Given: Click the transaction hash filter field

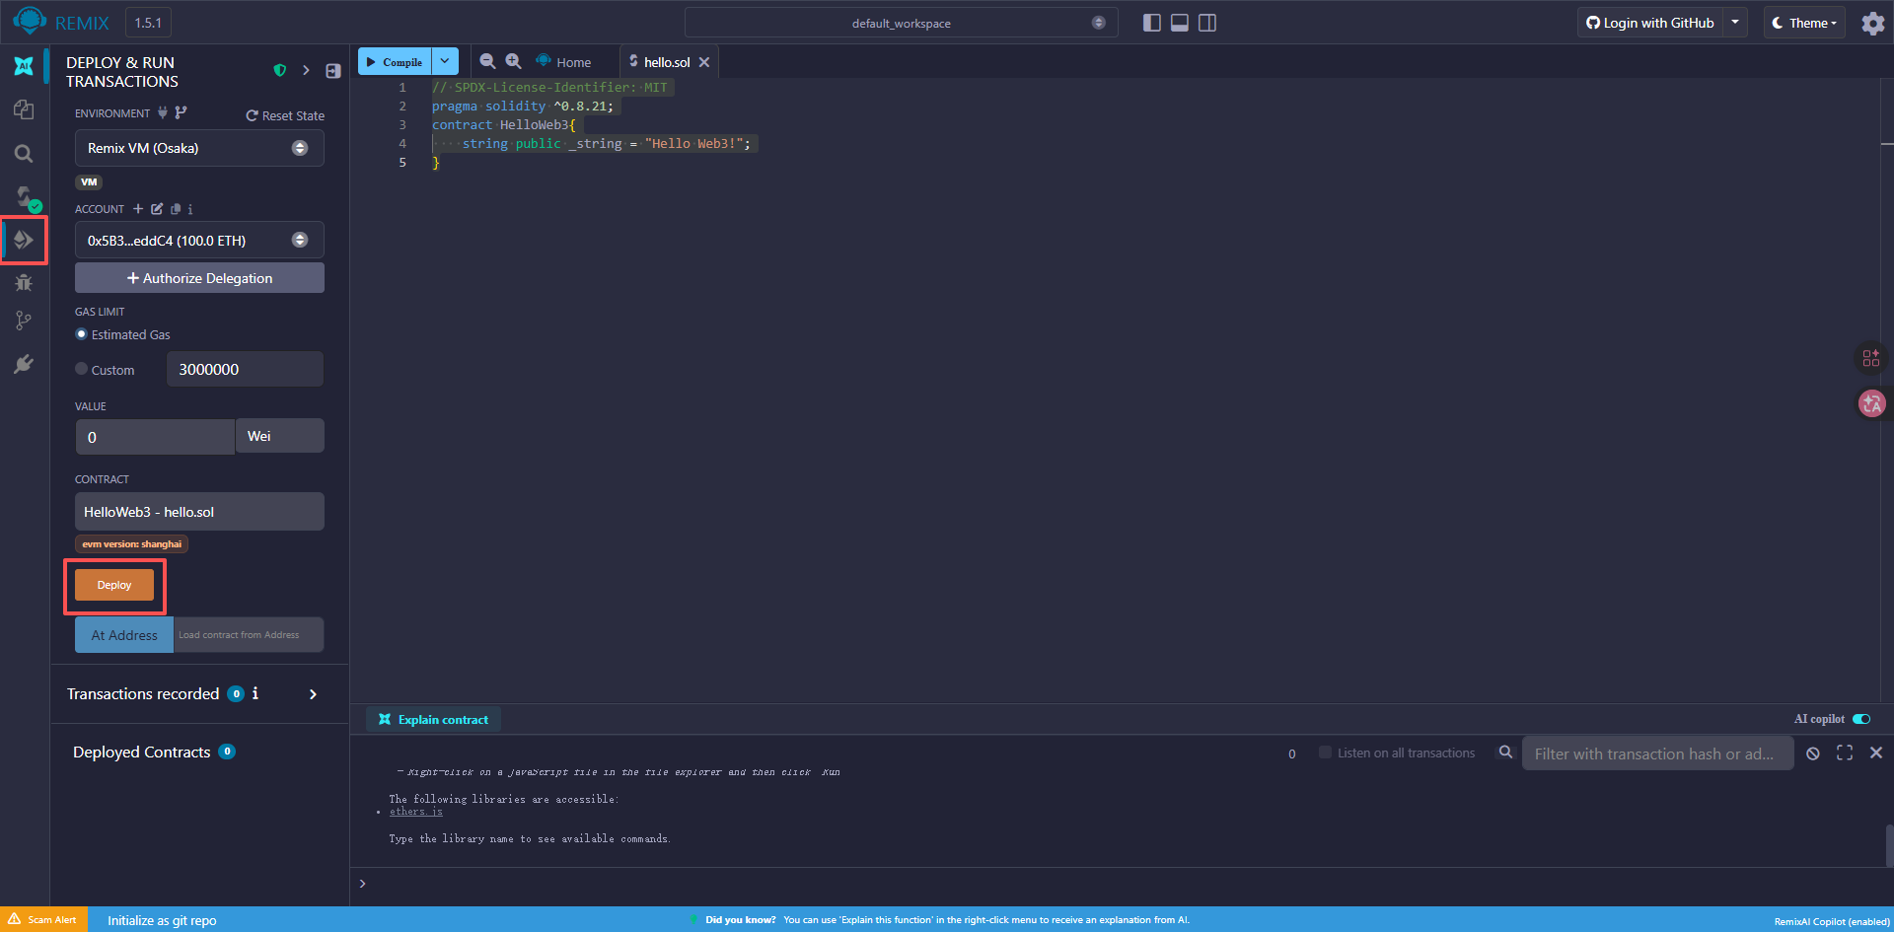Looking at the screenshot, I should click(1657, 753).
